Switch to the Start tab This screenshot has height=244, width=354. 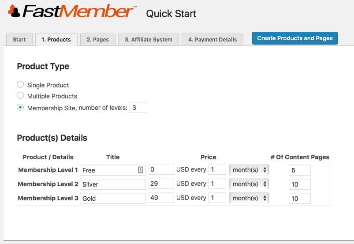click(x=19, y=40)
